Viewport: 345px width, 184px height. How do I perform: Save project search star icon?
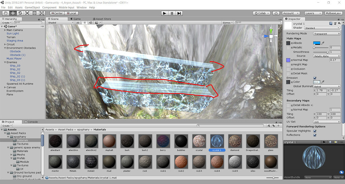278,126
